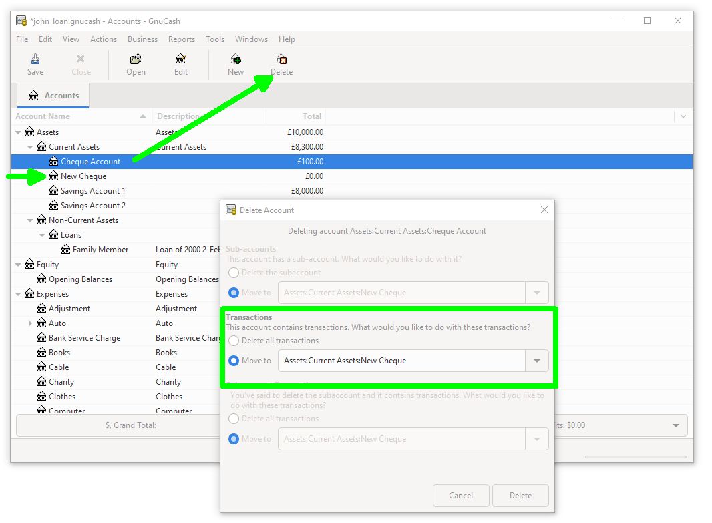Open the Reports menu
Viewport: 712px width, 523px height.
click(x=181, y=39)
